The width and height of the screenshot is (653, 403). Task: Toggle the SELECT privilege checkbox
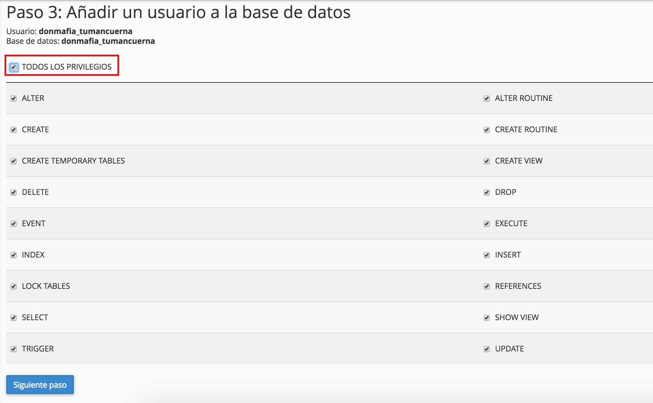tap(14, 318)
